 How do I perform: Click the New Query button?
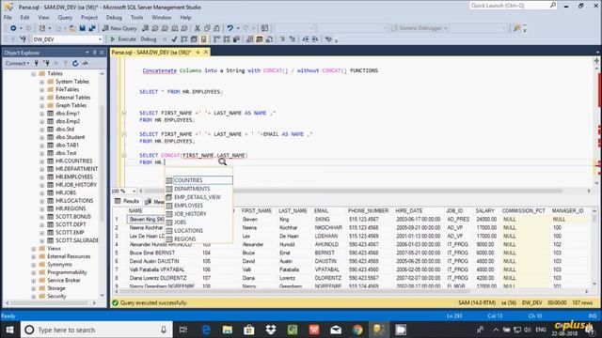point(119,28)
